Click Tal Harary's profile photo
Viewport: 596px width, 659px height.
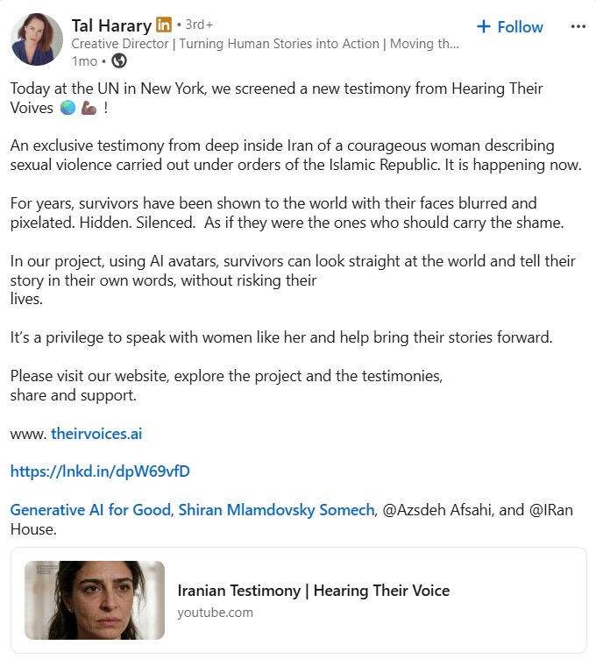tap(37, 40)
